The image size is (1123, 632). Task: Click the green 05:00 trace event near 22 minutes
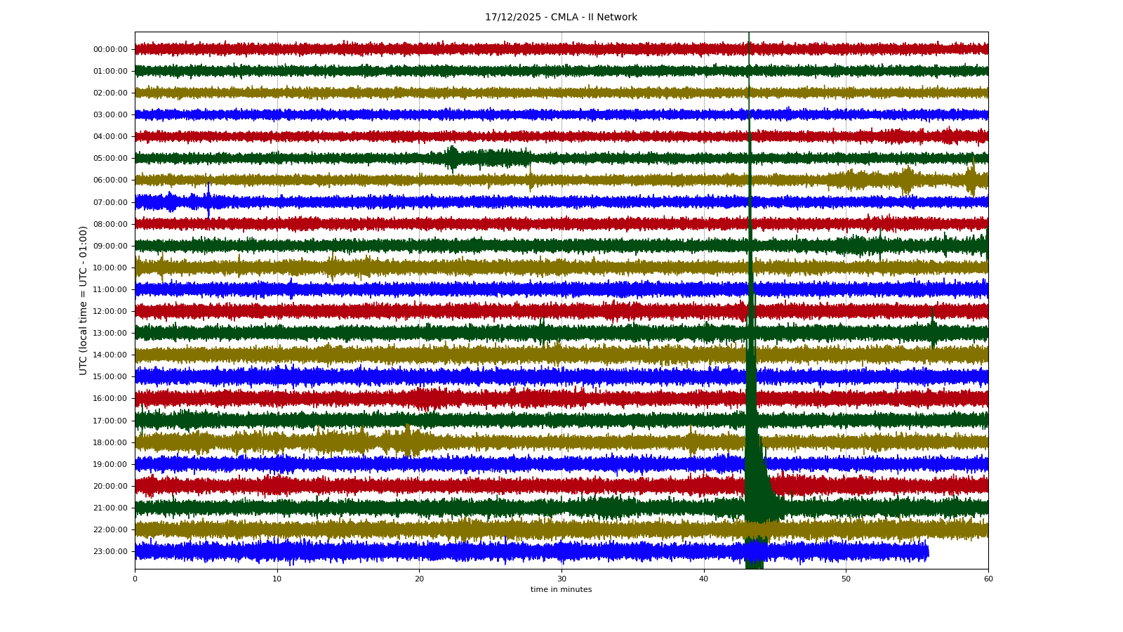click(x=452, y=157)
